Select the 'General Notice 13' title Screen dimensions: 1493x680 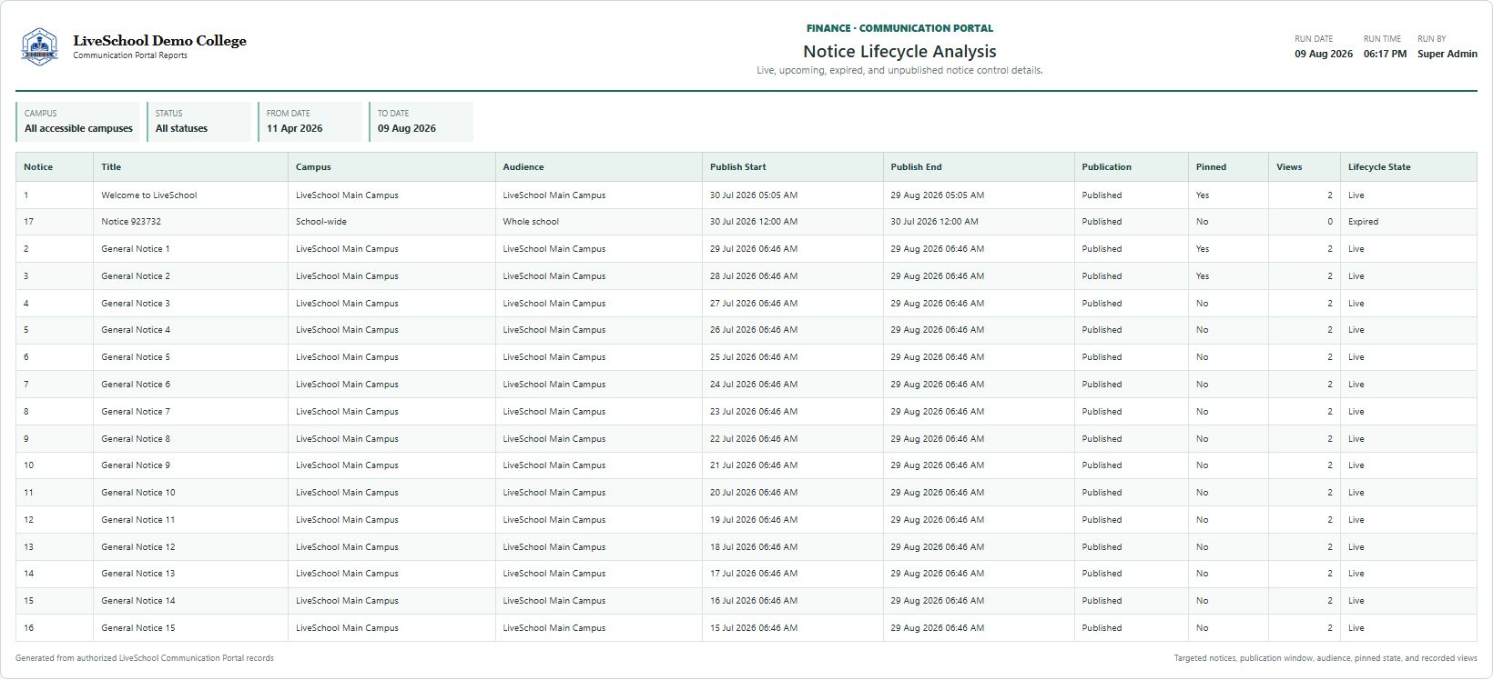pos(138,574)
